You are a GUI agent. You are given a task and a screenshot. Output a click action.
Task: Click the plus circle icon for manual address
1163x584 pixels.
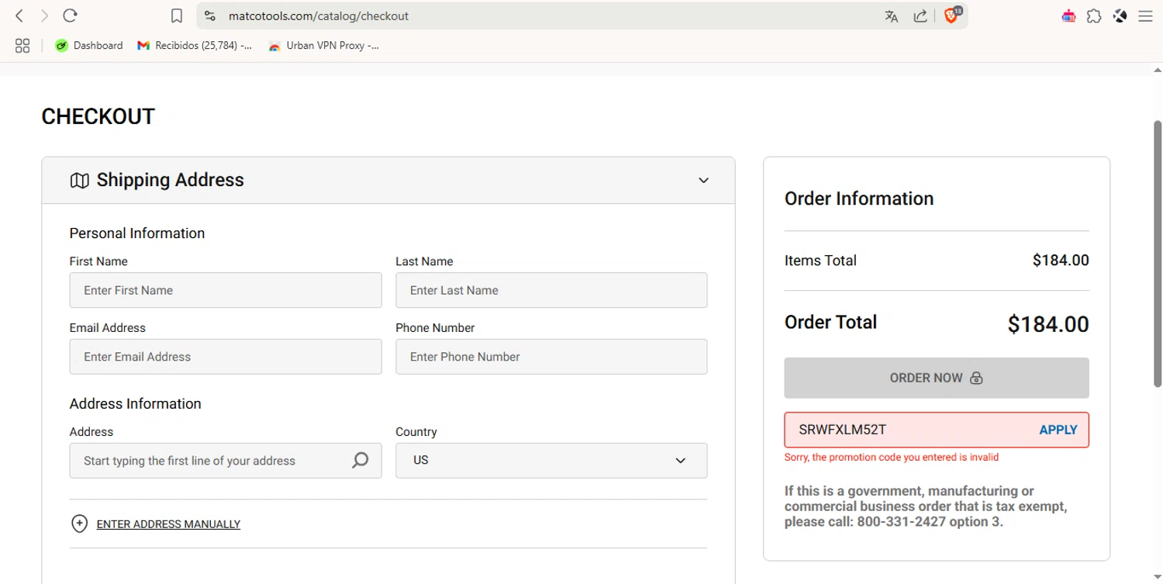(x=79, y=524)
